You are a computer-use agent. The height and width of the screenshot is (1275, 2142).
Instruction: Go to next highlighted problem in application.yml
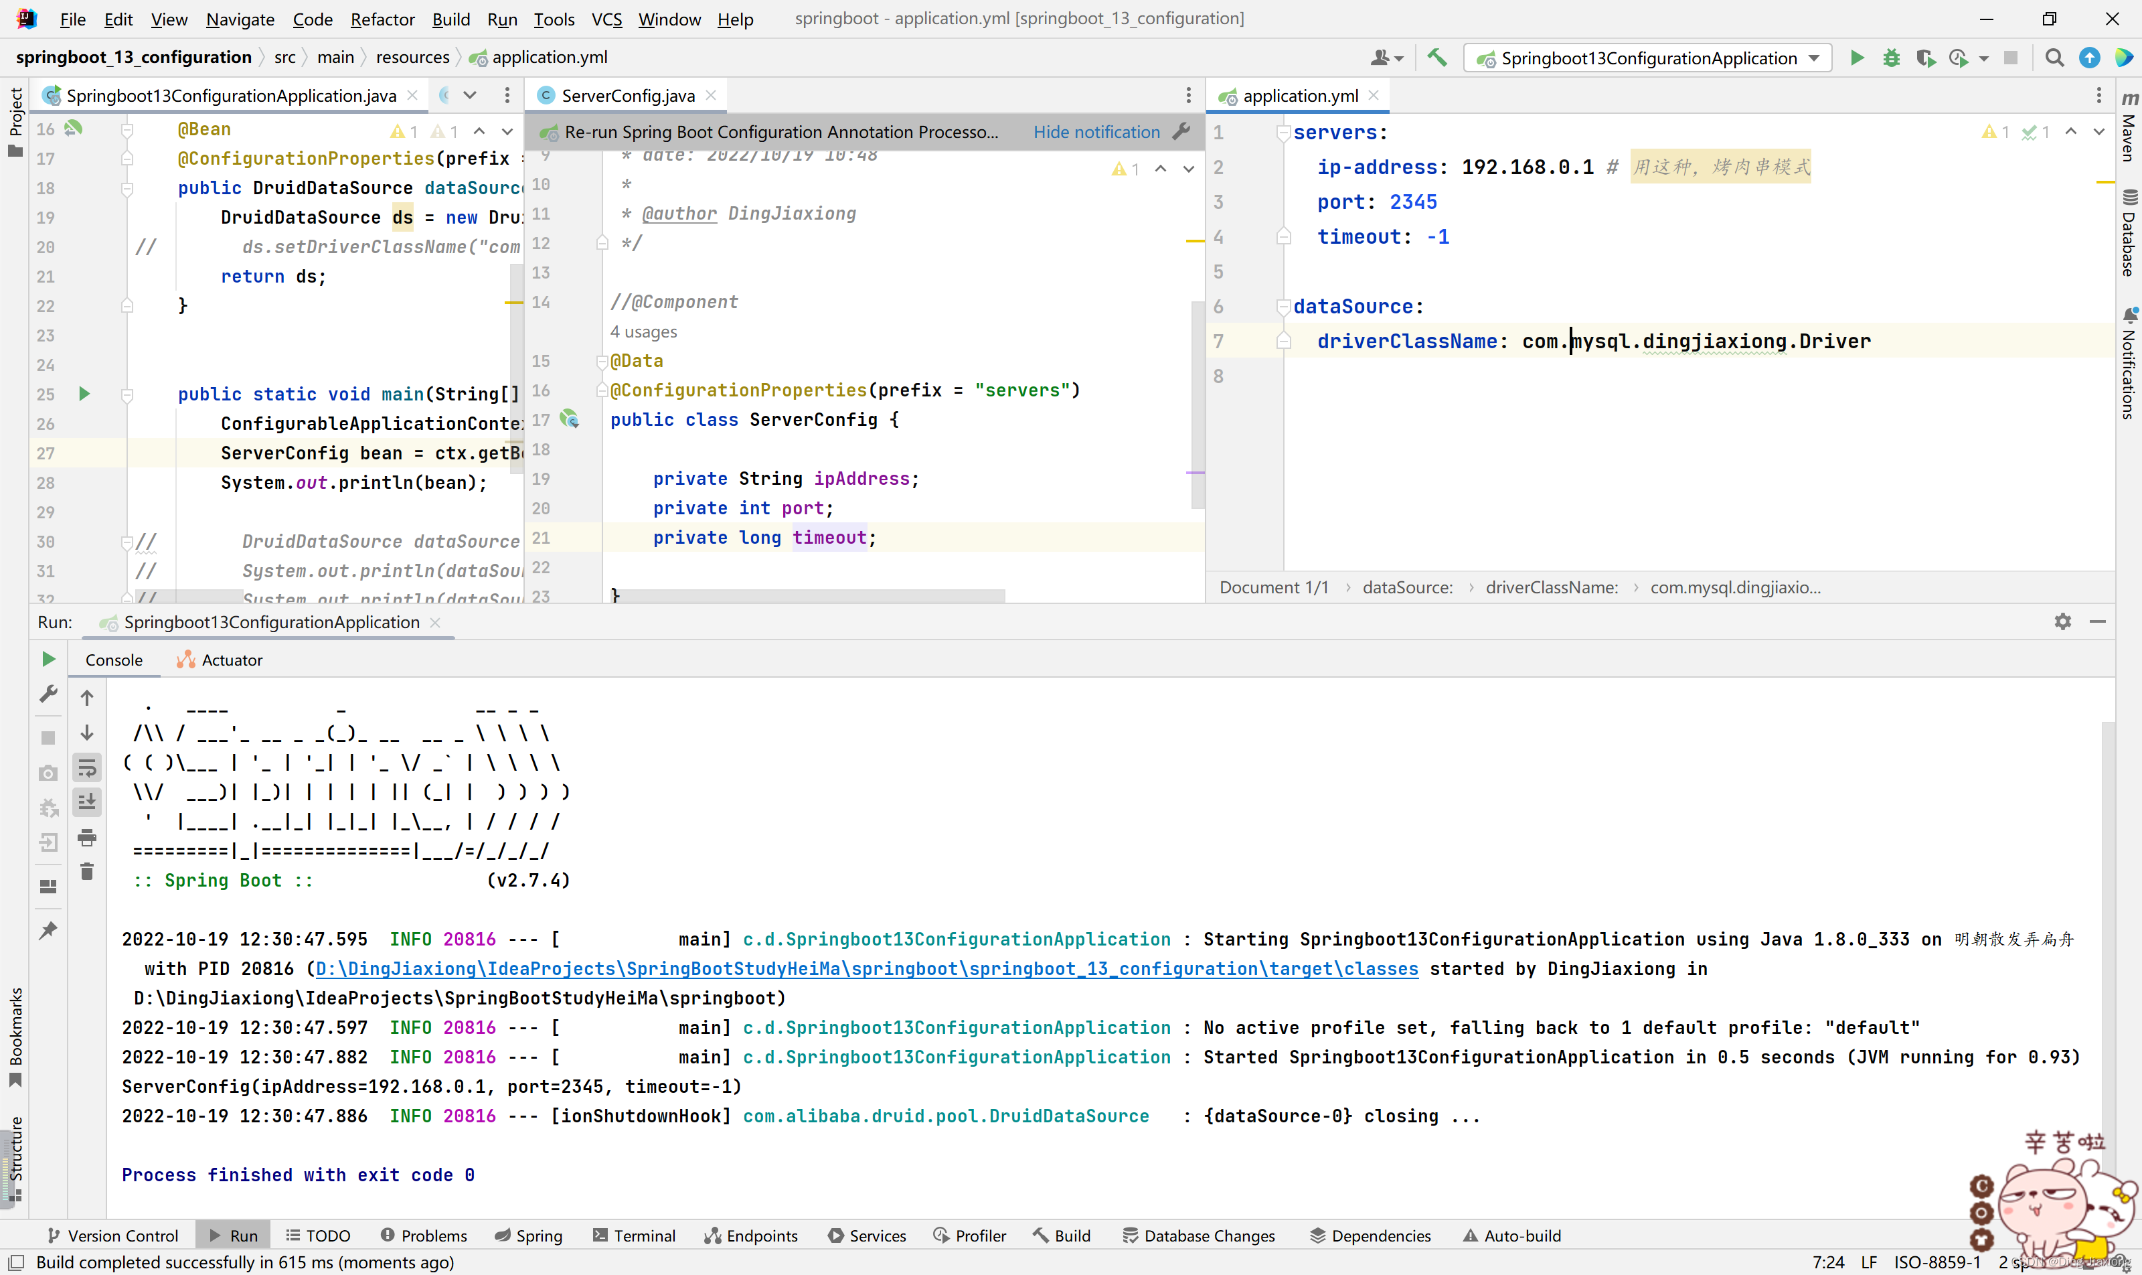[2098, 131]
